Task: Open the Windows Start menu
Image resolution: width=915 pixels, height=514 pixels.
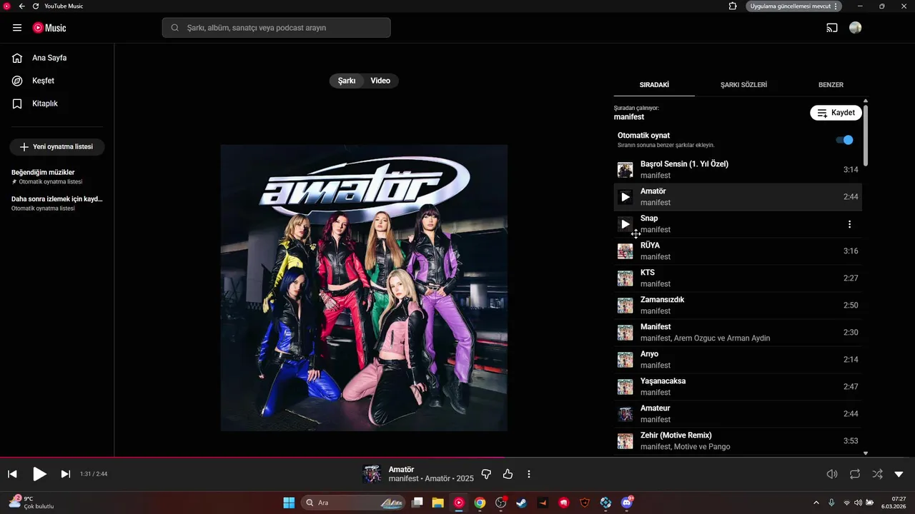Action: [289, 503]
